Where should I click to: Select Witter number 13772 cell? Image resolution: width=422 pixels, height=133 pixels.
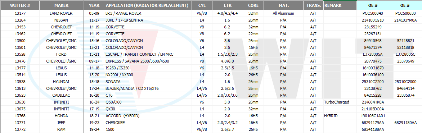coord(20,129)
